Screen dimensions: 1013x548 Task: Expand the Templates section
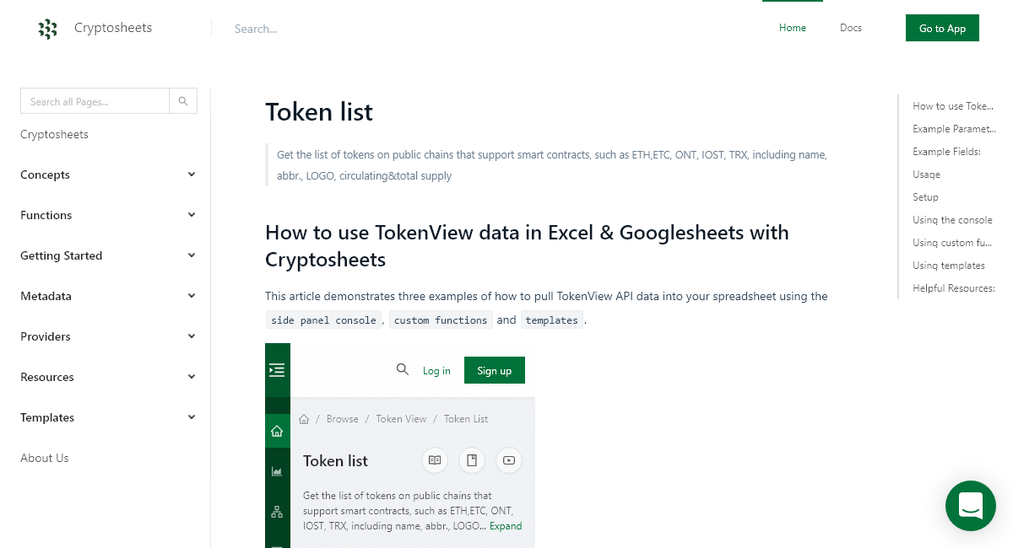coord(108,417)
